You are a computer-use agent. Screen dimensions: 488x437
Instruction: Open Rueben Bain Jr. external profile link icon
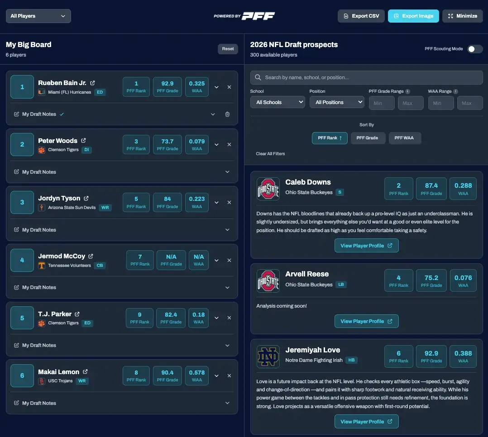click(92, 83)
